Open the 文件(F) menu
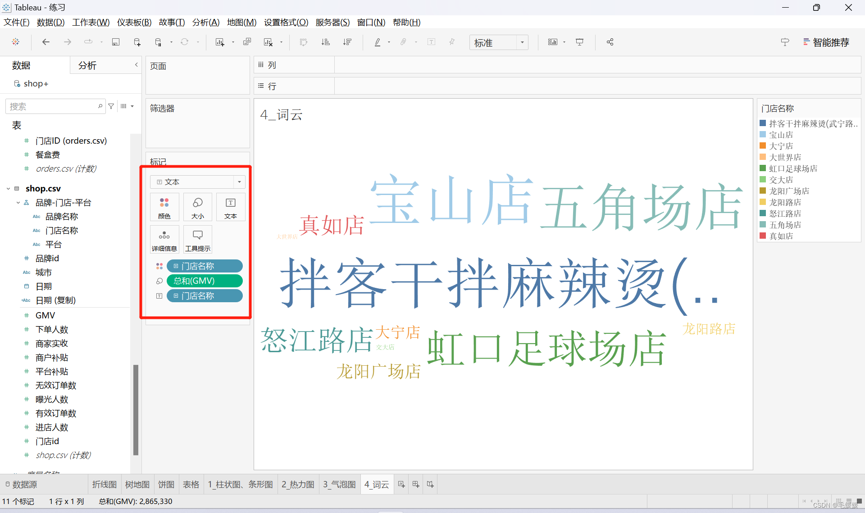Screen dimensions: 865x513 [x=17, y=22]
